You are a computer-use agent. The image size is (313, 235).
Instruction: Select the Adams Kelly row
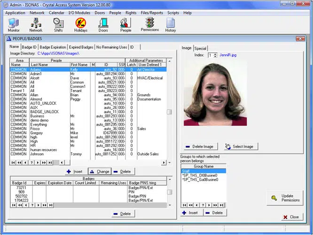point(70,69)
